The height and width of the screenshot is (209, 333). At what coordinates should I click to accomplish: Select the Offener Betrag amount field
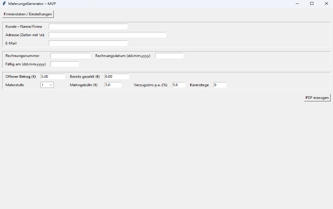pyautogui.click(x=53, y=77)
